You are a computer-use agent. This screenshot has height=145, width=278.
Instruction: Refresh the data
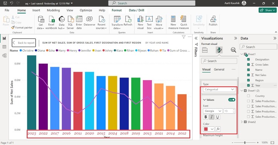(128, 21)
